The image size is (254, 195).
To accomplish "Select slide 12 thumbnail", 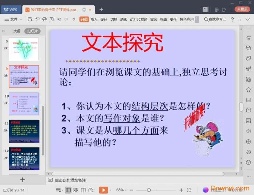I will pos(24,159).
